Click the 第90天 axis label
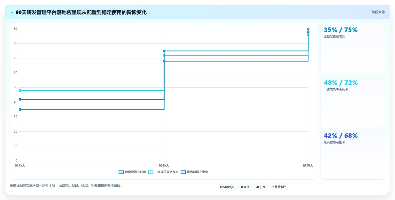The height and width of the screenshot is (200, 395). coord(308,165)
